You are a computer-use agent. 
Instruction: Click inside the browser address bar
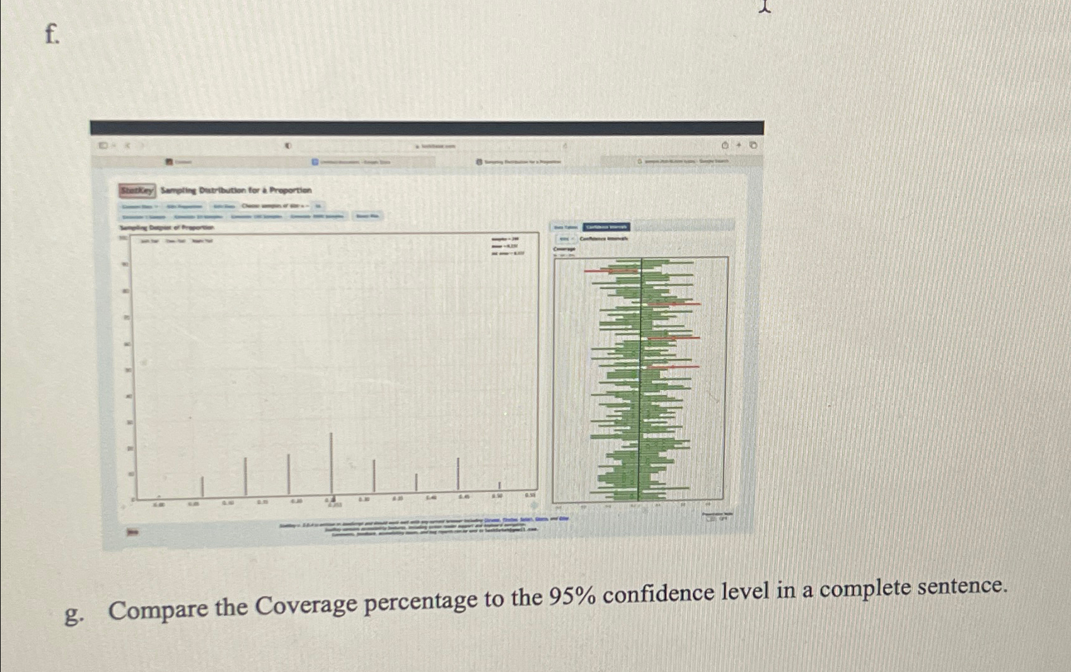pos(435,147)
